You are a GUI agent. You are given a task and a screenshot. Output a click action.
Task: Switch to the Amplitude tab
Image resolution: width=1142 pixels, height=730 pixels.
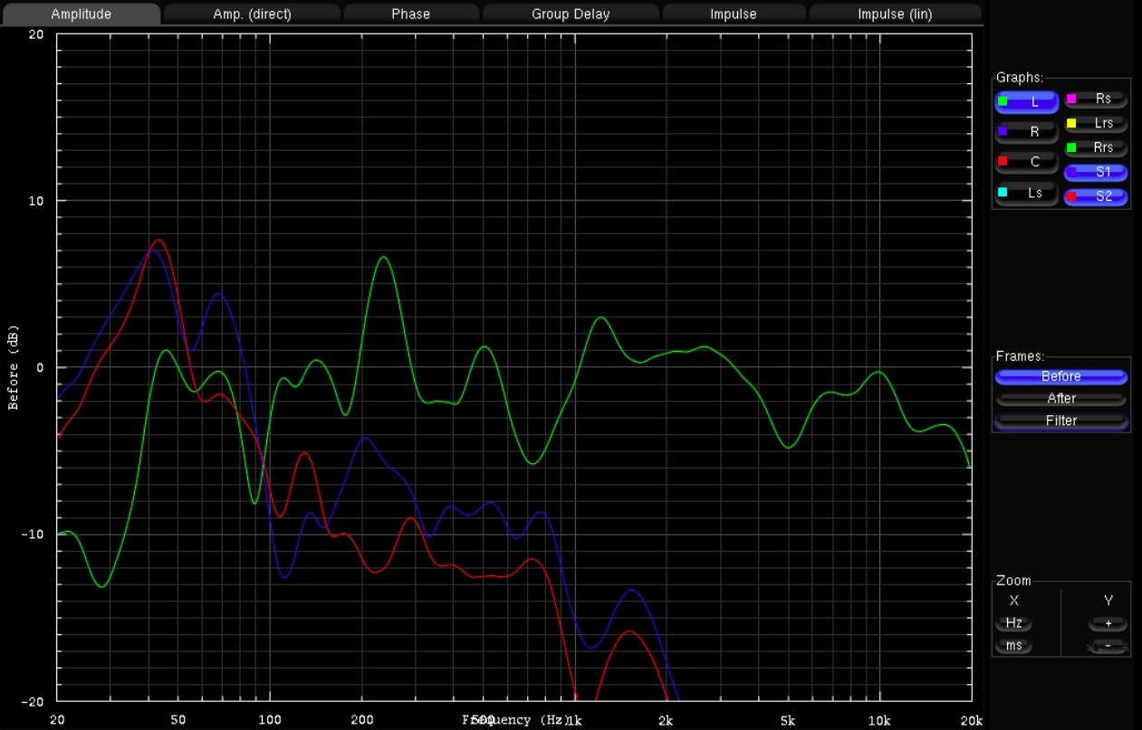pos(81,14)
